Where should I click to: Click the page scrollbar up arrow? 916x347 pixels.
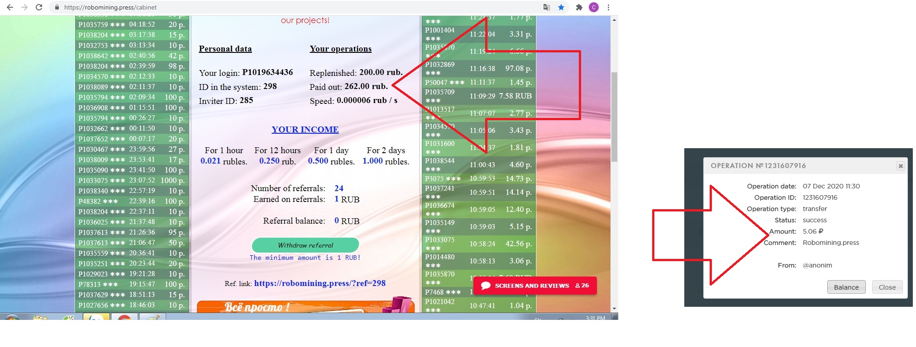click(614, 20)
